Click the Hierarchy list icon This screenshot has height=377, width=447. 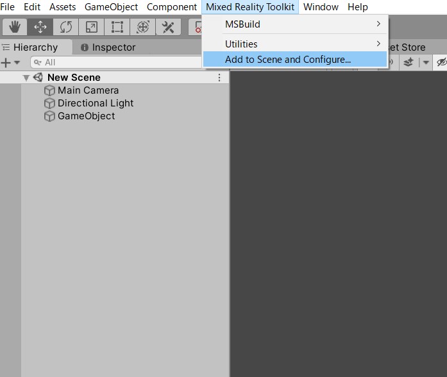pos(6,47)
